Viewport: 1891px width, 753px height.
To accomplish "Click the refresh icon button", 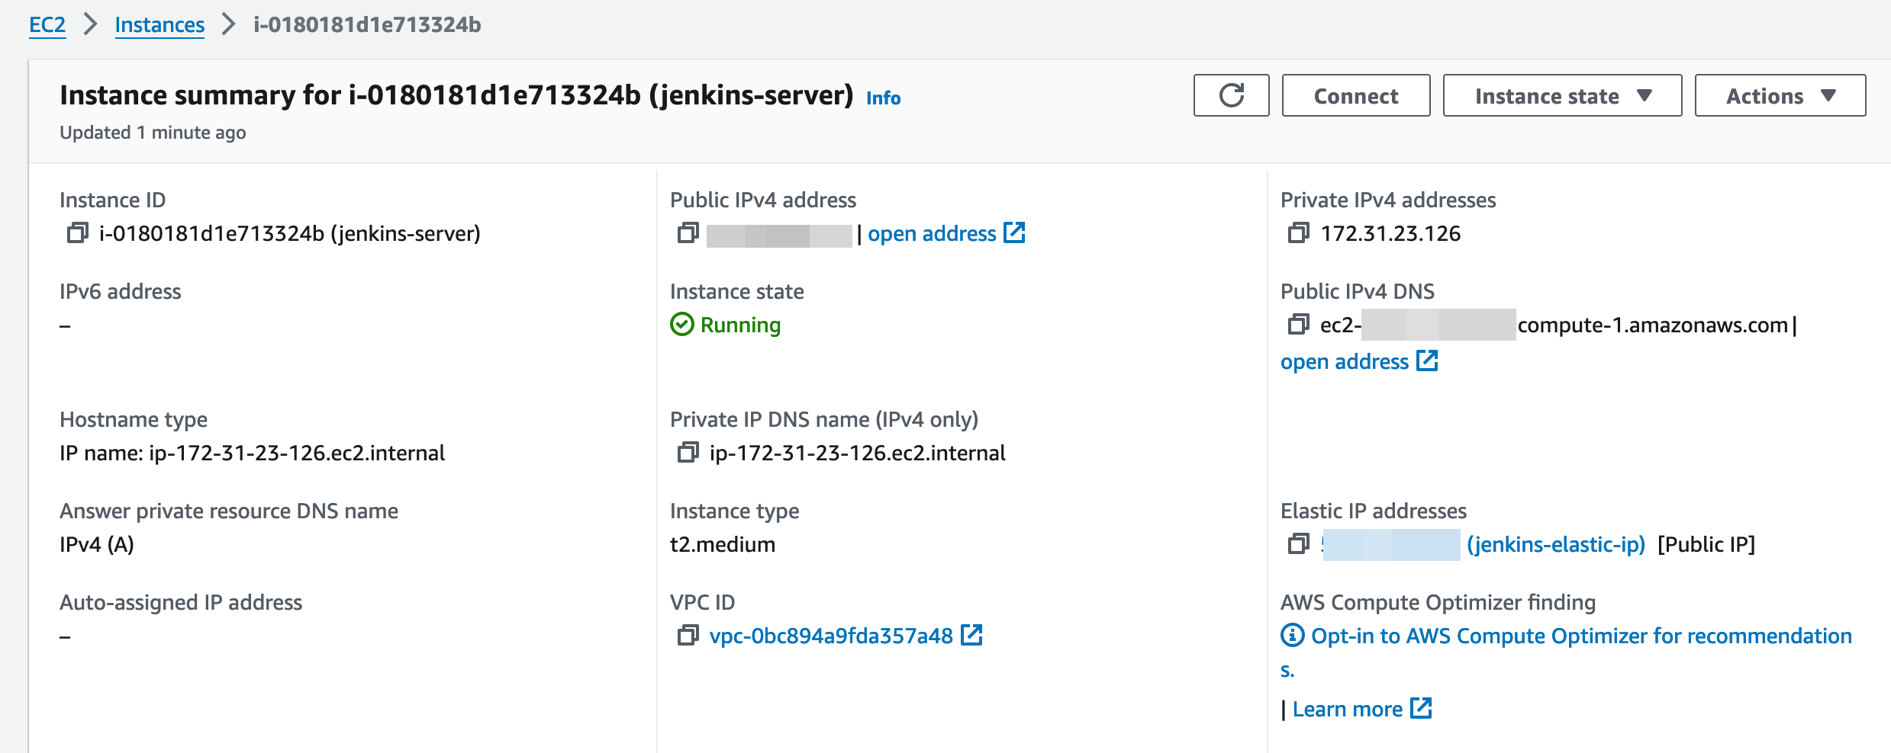I will point(1231,95).
